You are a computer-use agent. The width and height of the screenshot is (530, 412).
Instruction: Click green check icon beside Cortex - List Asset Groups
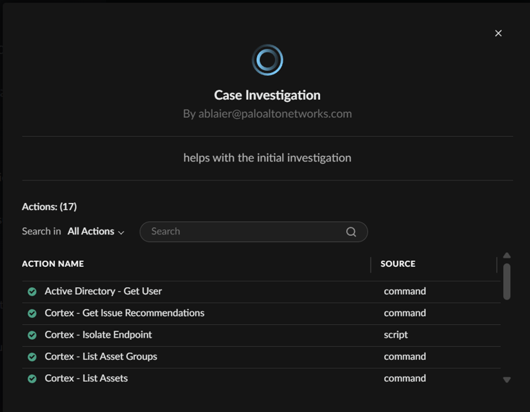pyautogui.click(x=32, y=357)
